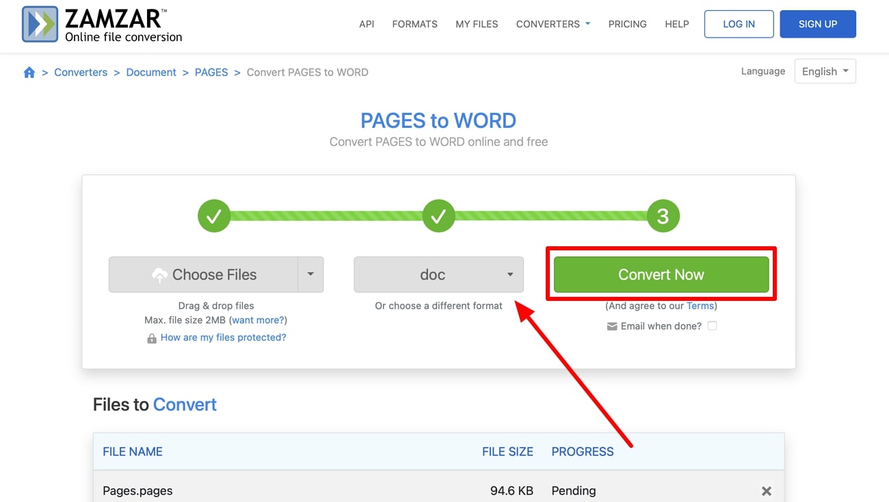This screenshot has width=889, height=502.
Task: Click the Convert PAGES to WORD breadcrumb text
Action: (307, 72)
